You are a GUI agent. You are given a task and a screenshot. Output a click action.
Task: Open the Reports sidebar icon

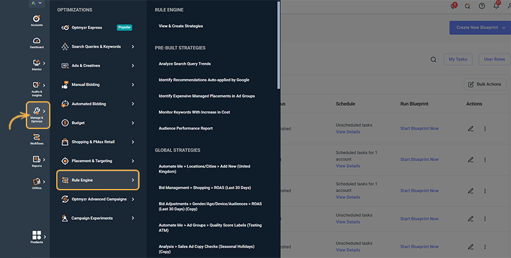point(36,159)
